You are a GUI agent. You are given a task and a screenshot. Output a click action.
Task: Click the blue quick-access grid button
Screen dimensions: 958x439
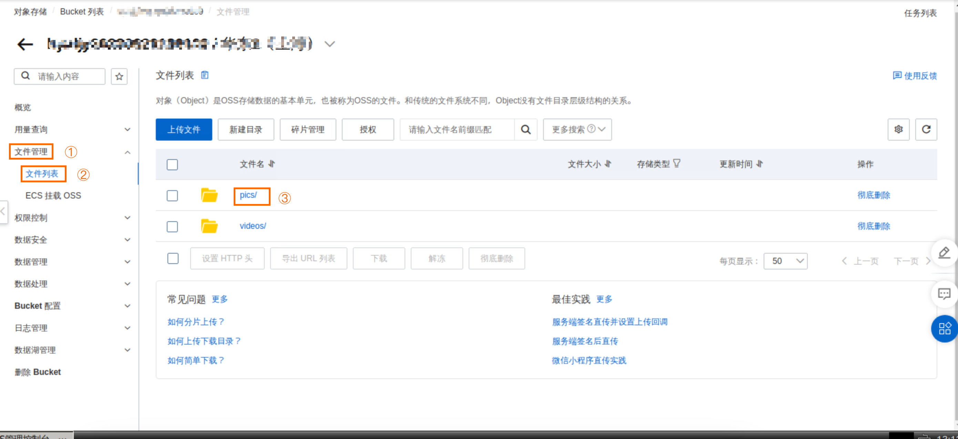tap(944, 329)
